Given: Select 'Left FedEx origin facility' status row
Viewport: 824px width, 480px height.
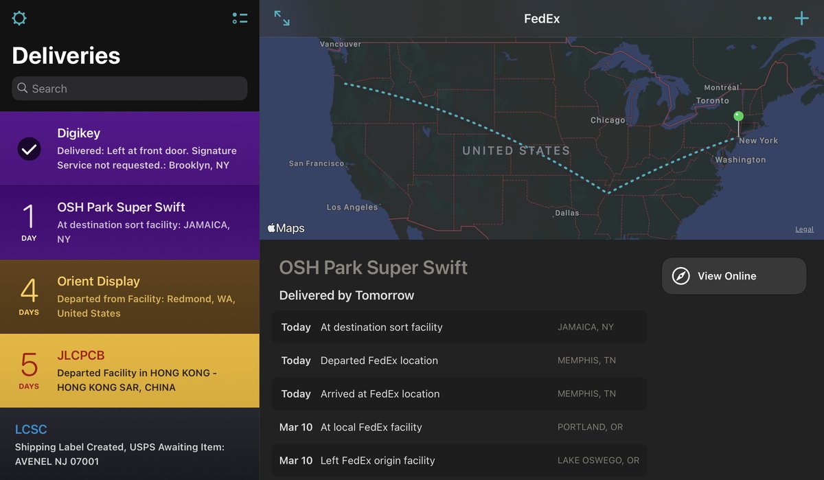Looking at the screenshot, I should (x=459, y=460).
